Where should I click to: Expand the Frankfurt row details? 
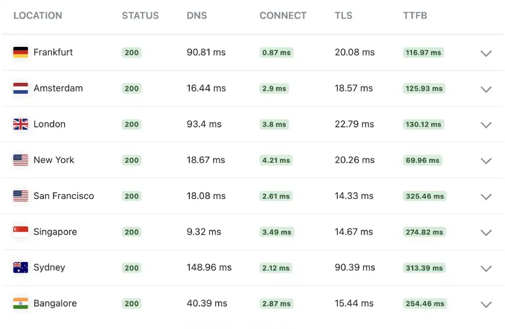486,53
